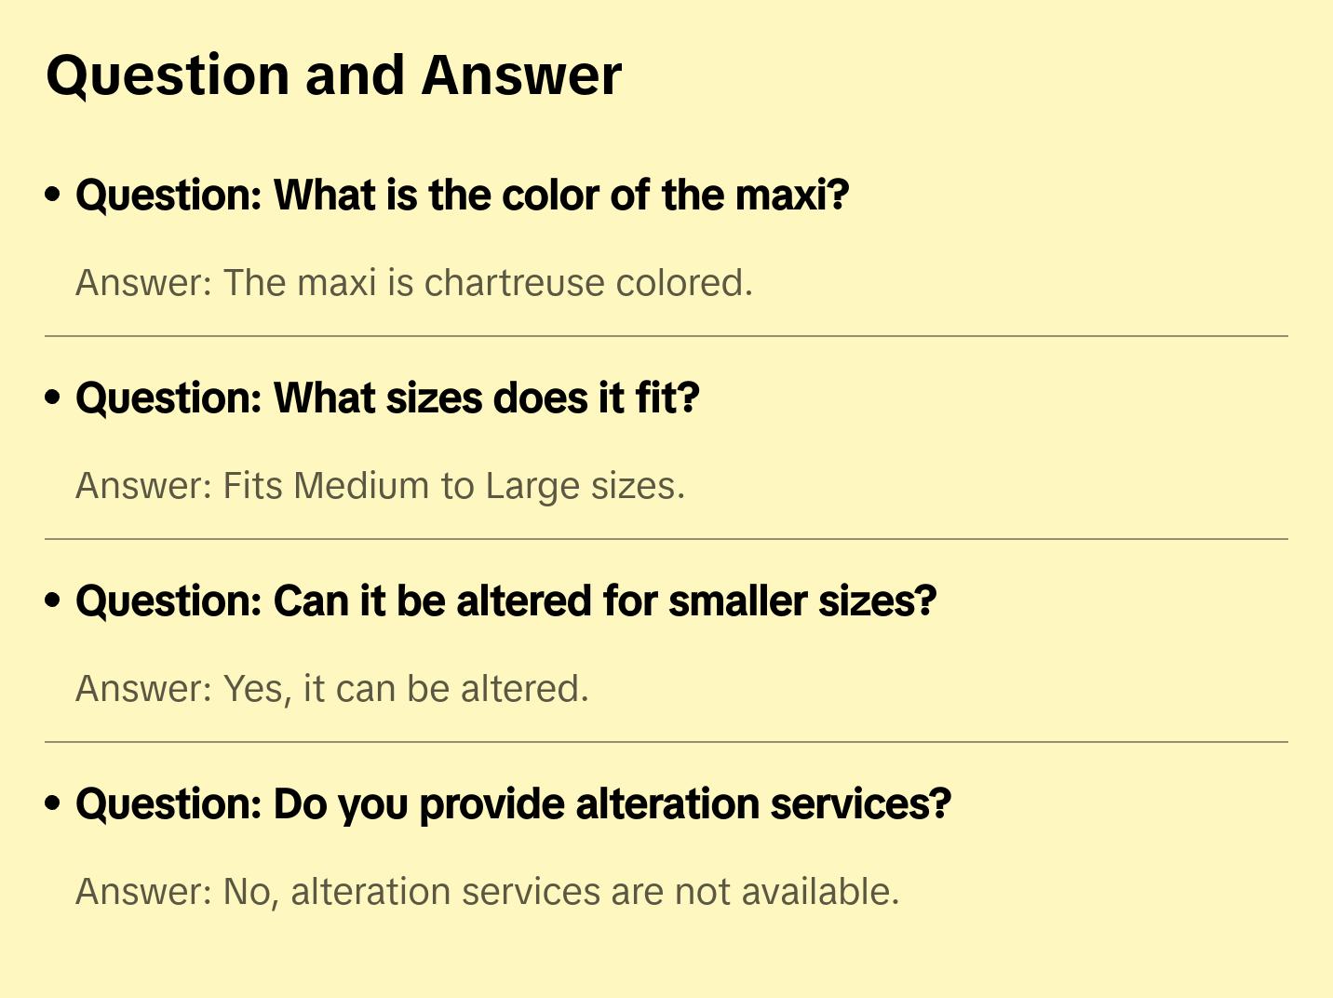Select the question about providing alteration services
1333x998 pixels.
(x=513, y=804)
